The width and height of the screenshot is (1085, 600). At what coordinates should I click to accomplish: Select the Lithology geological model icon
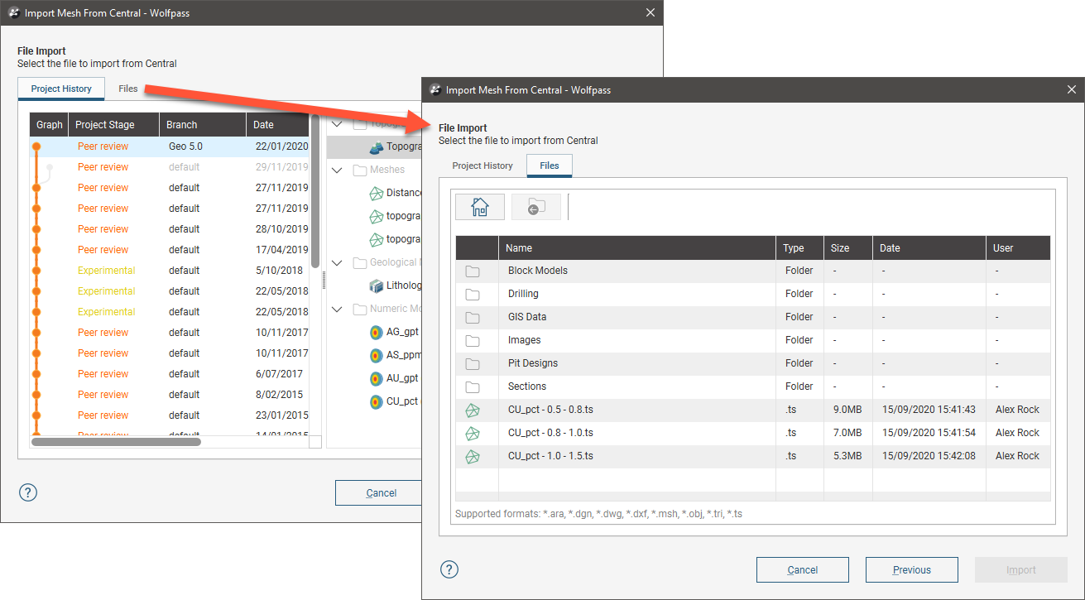(377, 286)
